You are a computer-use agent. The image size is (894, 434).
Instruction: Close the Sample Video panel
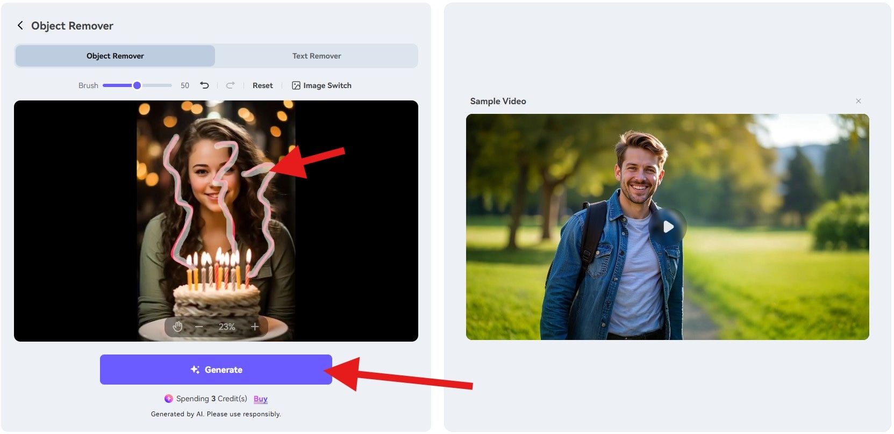point(859,101)
